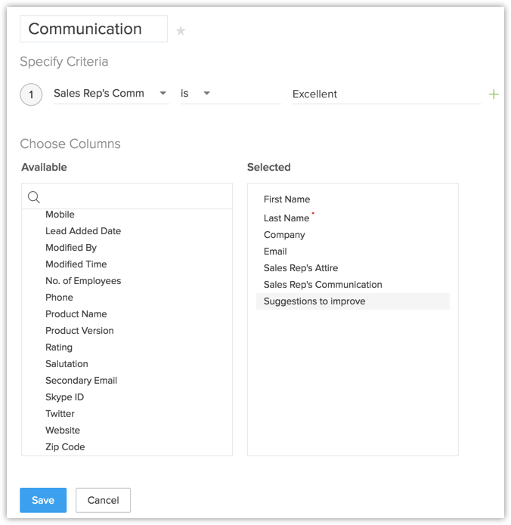Pick Twitter from the Available list
The height and width of the screenshot is (525, 511).
(60, 414)
